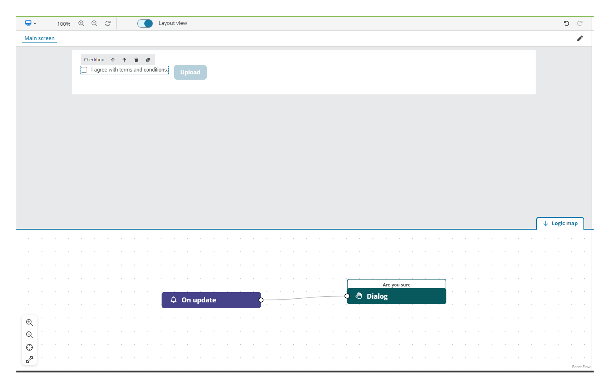The height and width of the screenshot is (389, 610).
Task: Refresh the screen preview
Action: click(107, 23)
